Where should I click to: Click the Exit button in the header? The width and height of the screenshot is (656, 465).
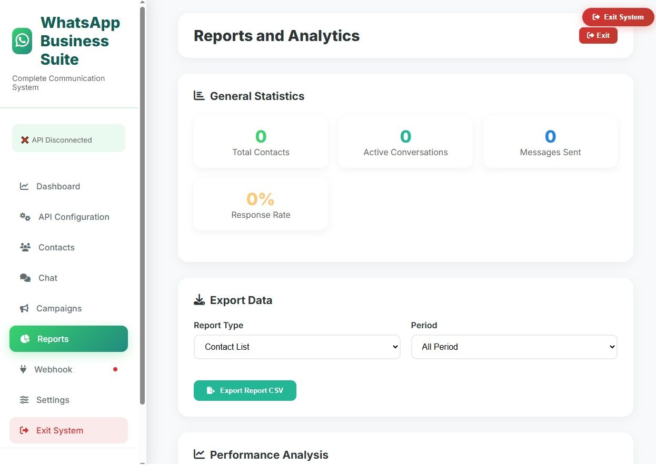pos(598,35)
